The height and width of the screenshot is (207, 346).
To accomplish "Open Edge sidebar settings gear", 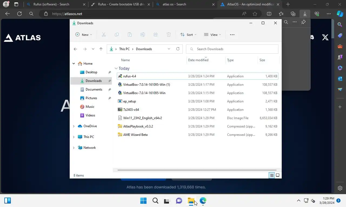I will [340, 188].
